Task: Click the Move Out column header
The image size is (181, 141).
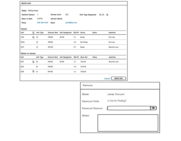Action: [x=84, y=57]
